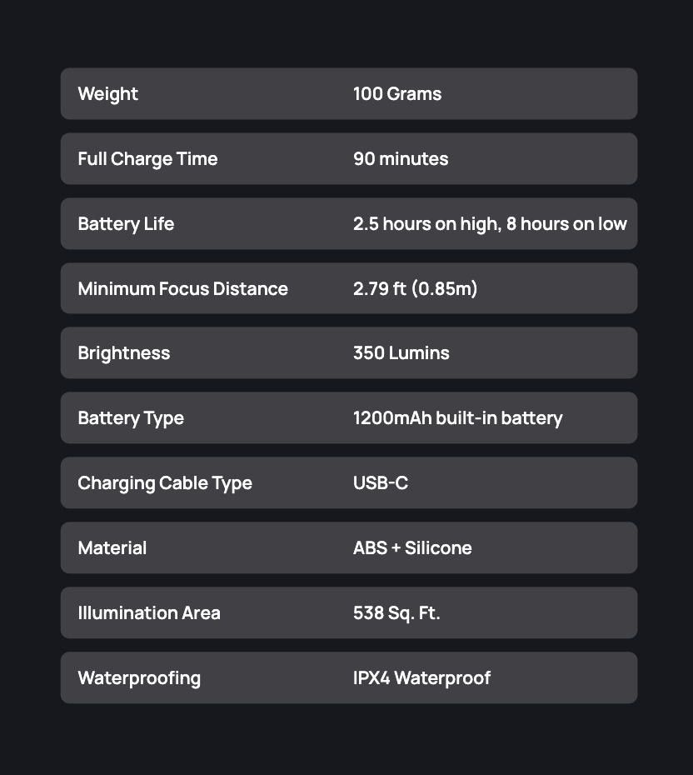
Task: Select the IPX4 Waterproof value
Action: pos(421,678)
